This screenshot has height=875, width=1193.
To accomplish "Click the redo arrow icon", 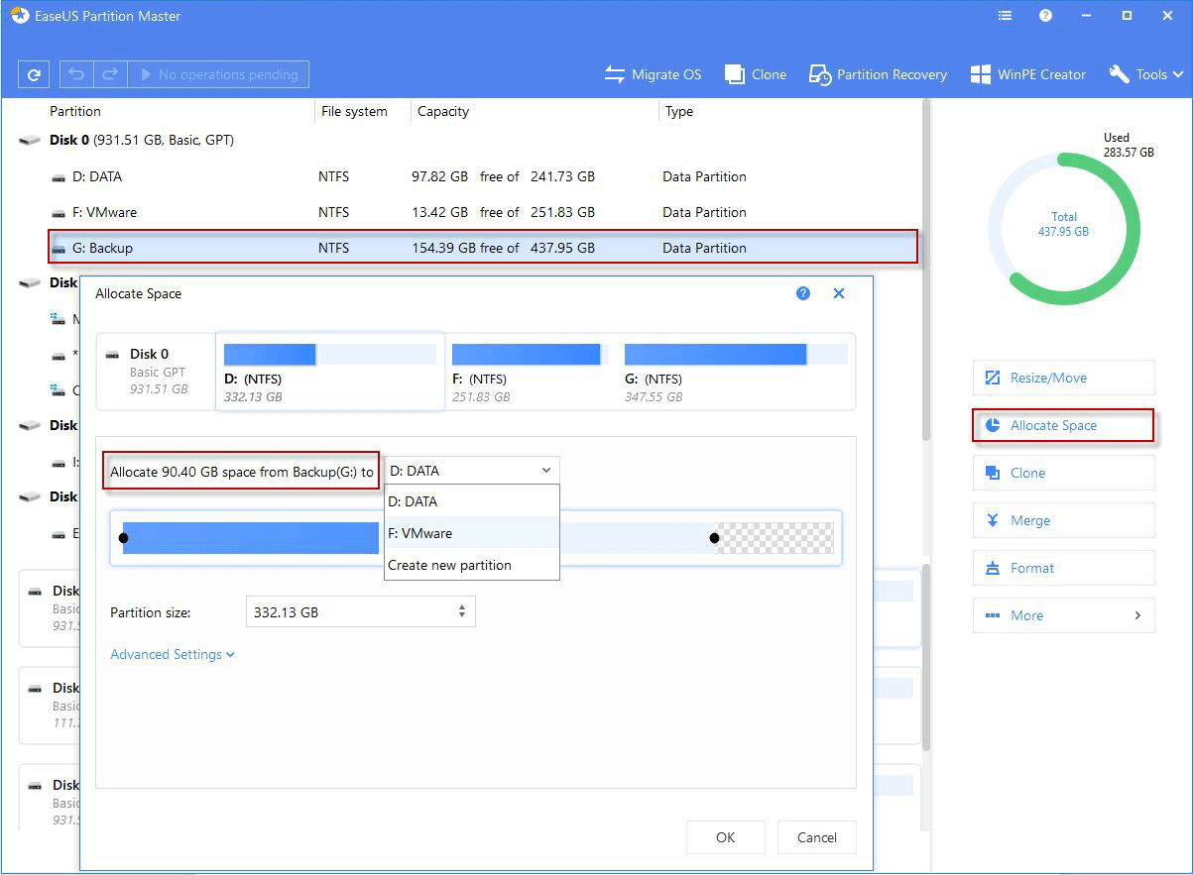I will pyautogui.click(x=109, y=74).
